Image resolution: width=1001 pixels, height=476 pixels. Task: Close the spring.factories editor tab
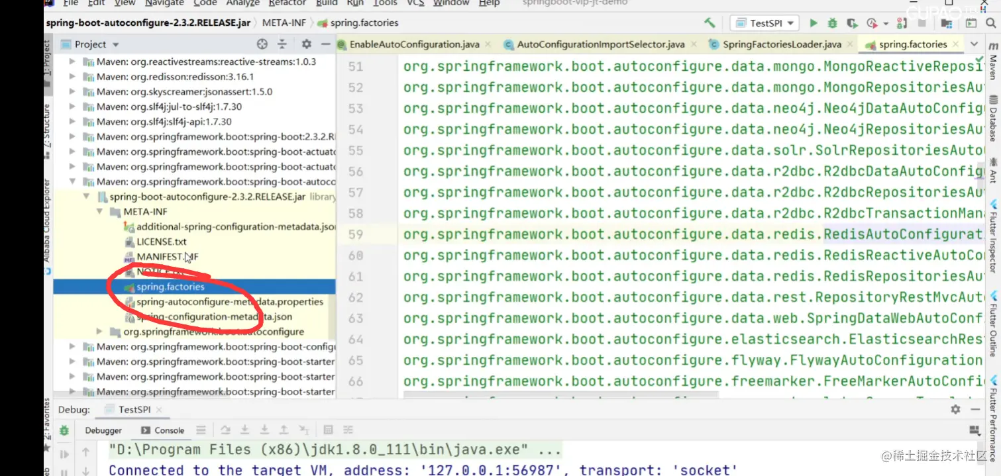pos(956,44)
